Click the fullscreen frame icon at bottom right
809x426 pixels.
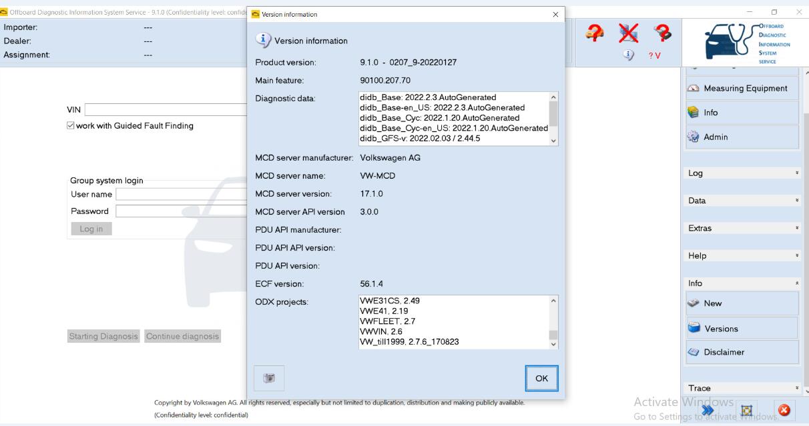tap(748, 411)
